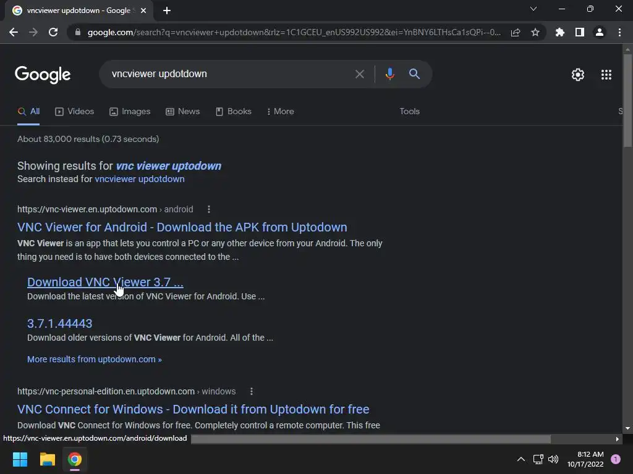Image resolution: width=633 pixels, height=474 pixels.
Task: Open File Explorer from taskbar
Action: tap(47, 459)
